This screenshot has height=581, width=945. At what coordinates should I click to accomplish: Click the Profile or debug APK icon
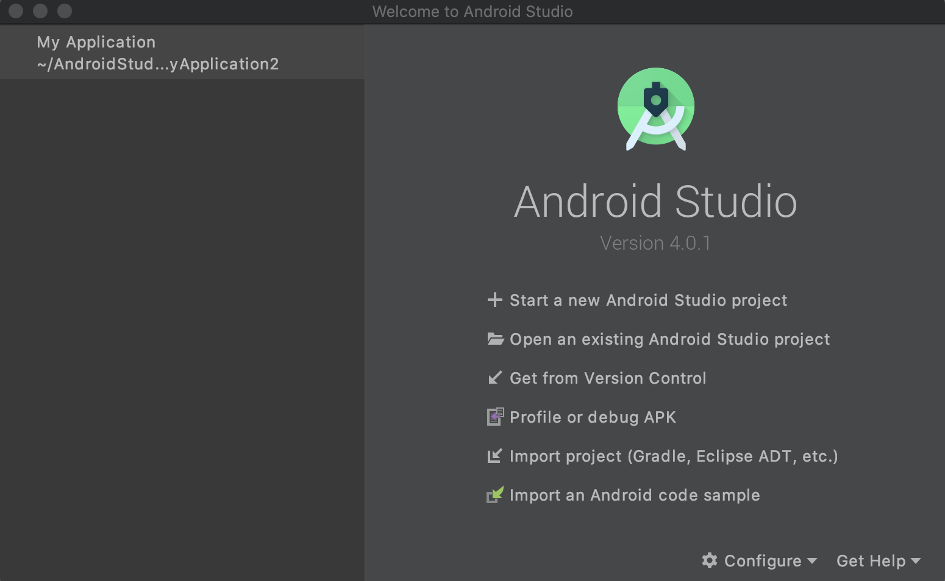click(x=495, y=417)
